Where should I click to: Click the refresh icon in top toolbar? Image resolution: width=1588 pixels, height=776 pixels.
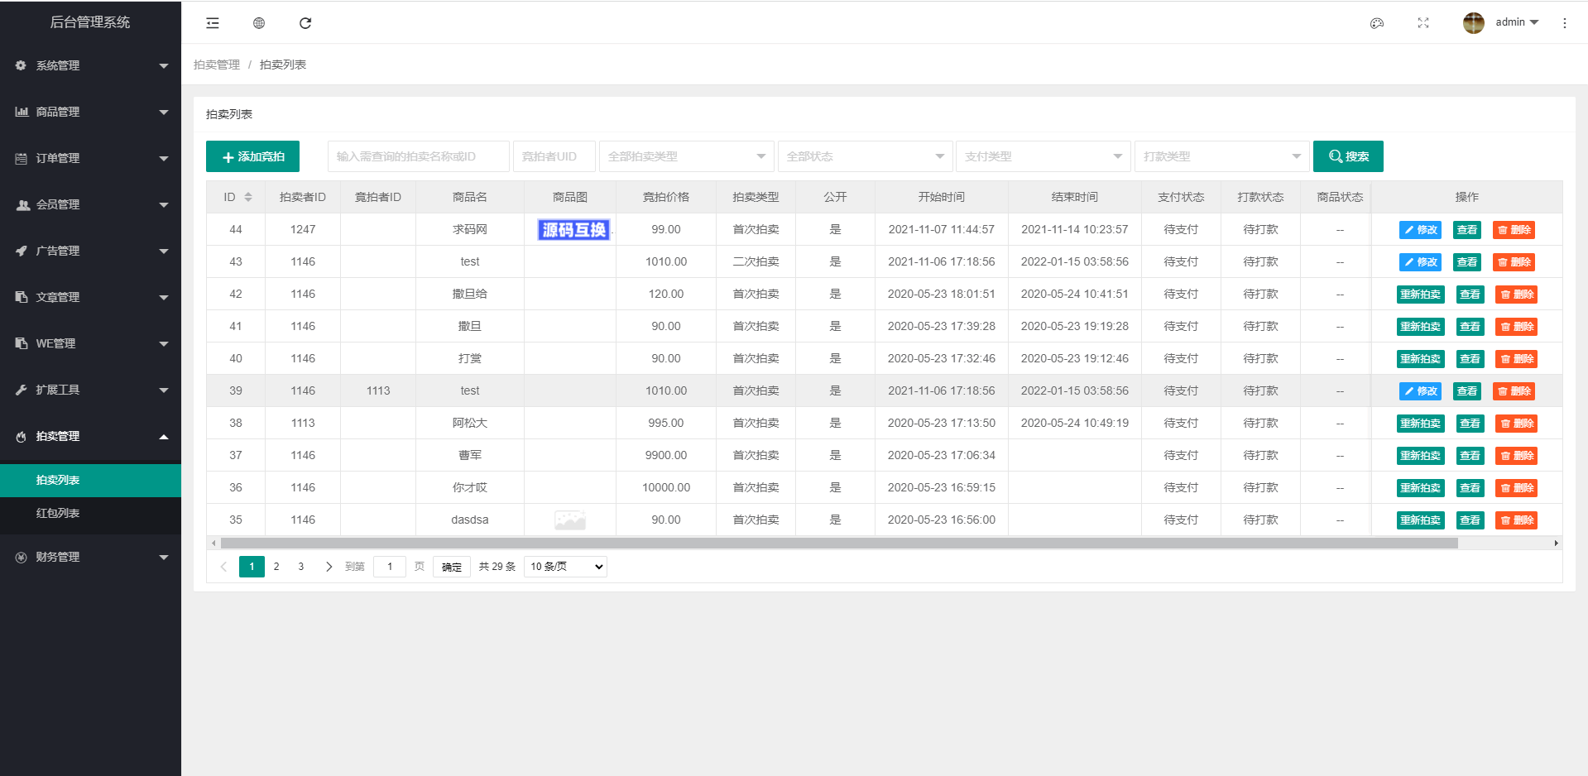305,23
